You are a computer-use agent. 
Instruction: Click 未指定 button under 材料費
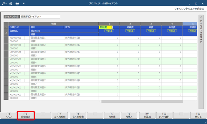pyautogui.click(x=109, y=31)
